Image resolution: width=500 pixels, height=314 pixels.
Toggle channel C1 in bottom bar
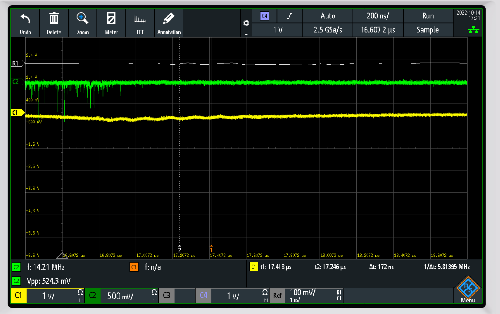click(x=19, y=296)
